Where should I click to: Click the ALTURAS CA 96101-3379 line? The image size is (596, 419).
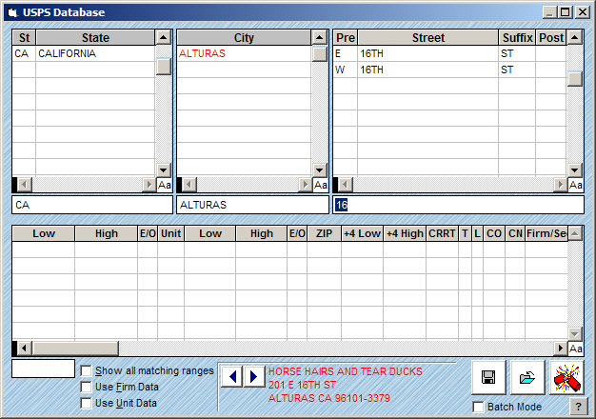tap(329, 398)
